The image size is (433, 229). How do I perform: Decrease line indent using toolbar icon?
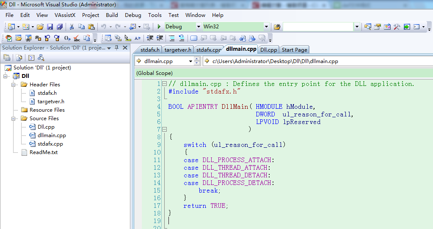150,38
